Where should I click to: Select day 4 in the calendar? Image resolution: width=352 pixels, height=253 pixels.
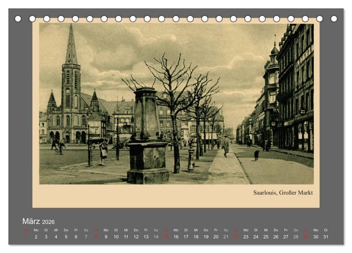[56, 237]
